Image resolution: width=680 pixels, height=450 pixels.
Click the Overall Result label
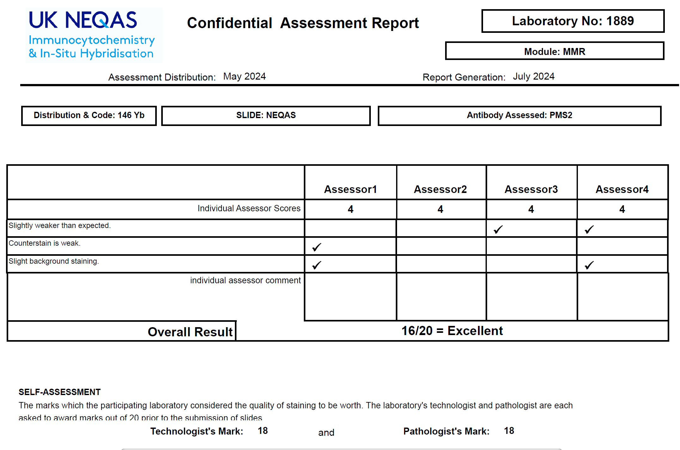click(x=190, y=332)
